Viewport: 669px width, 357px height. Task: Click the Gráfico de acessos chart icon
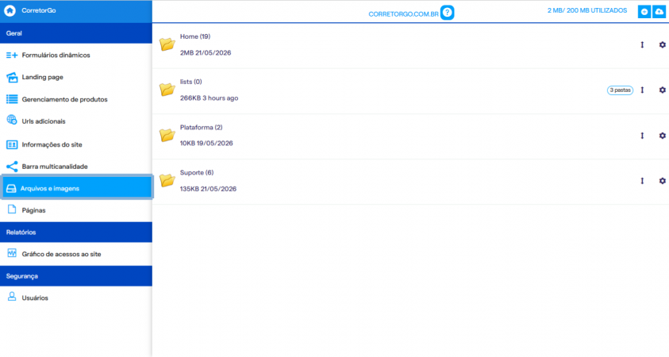(x=12, y=253)
